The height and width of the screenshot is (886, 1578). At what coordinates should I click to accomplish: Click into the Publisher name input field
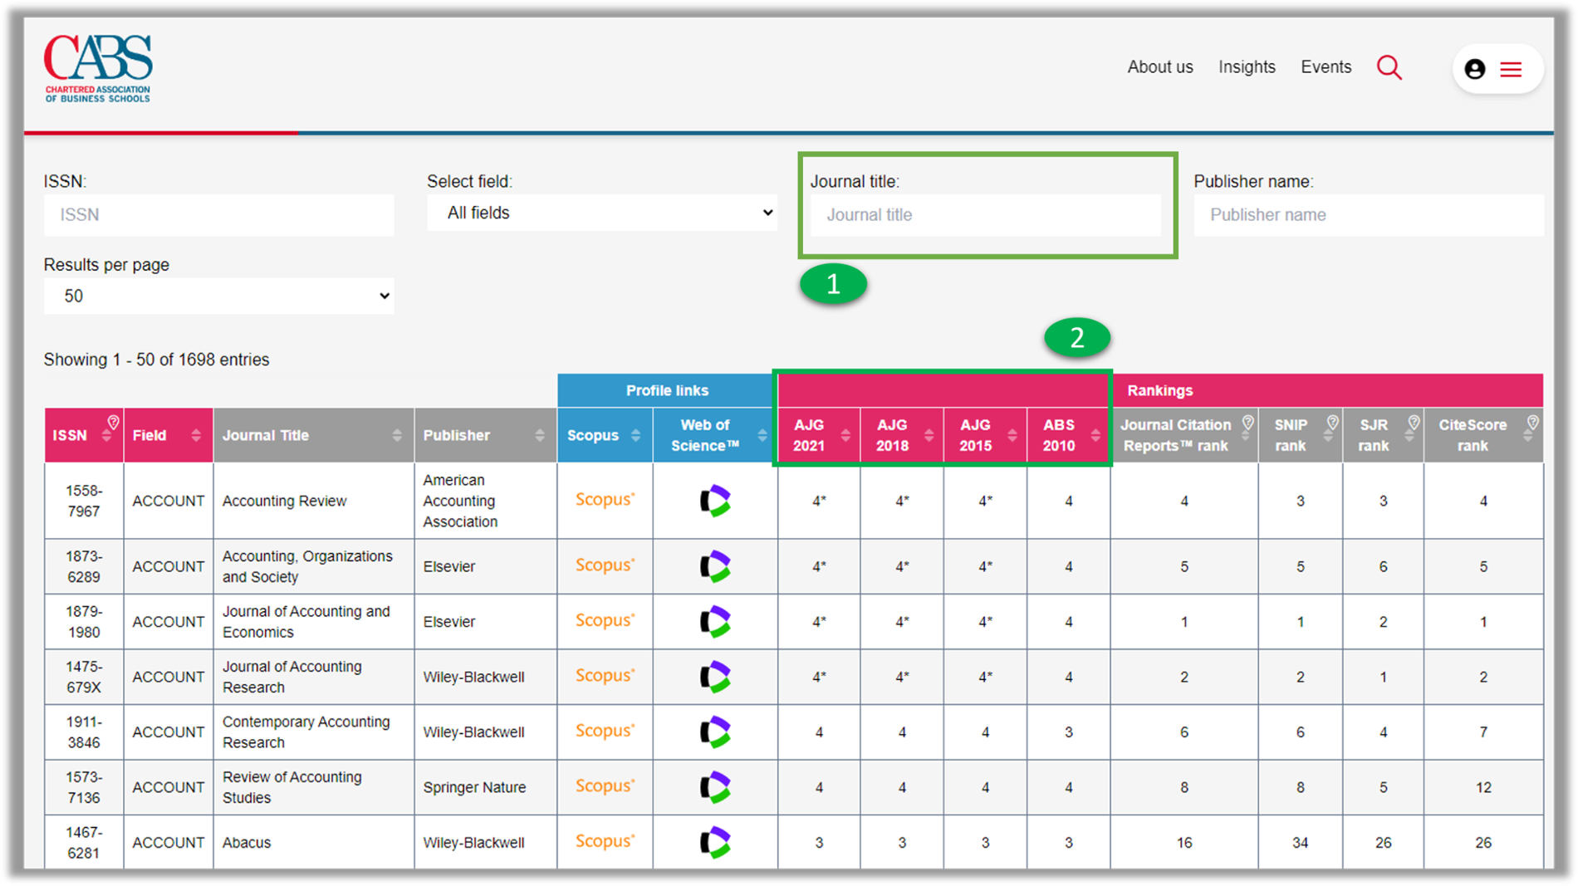pyautogui.click(x=1368, y=215)
